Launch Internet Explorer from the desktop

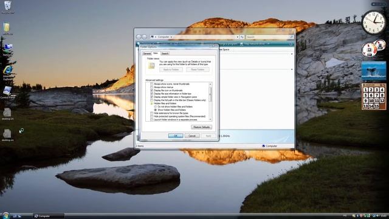8,72
